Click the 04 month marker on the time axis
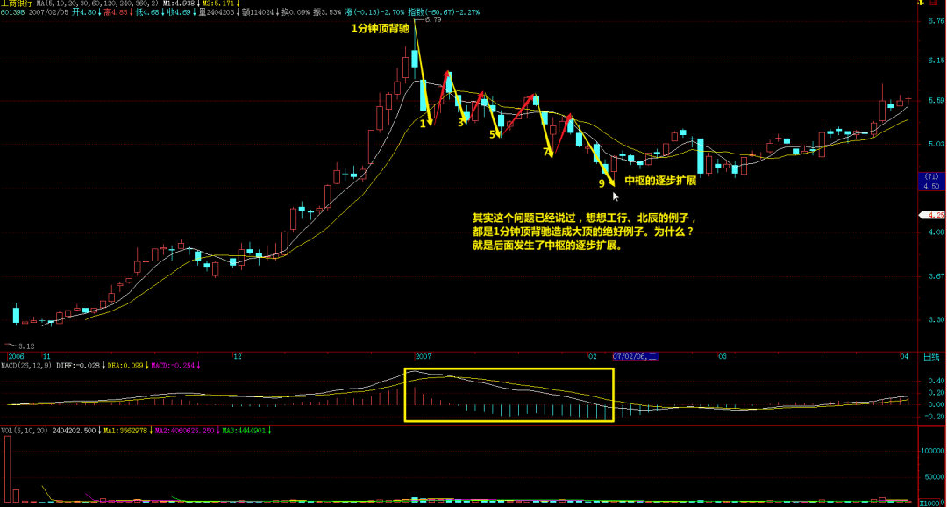 tap(904, 356)
